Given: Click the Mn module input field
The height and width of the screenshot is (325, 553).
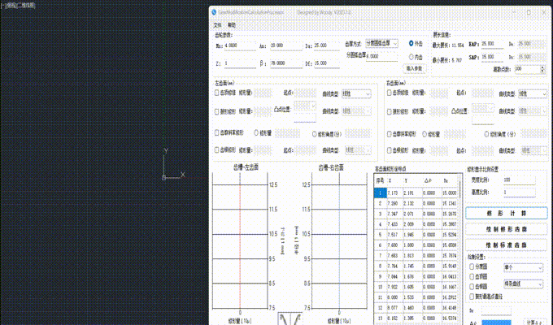Looking at the screenshot, I should 240,45.
